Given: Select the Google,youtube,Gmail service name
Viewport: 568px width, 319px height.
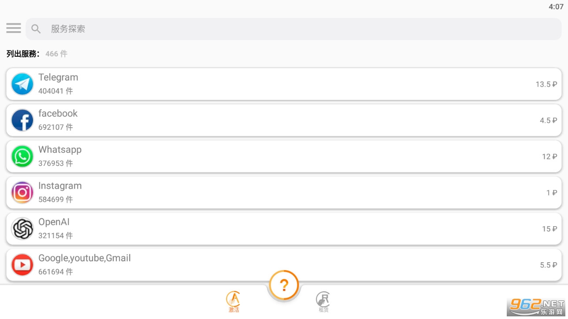Looking at the screenshot, I should [x=85, y=258].
